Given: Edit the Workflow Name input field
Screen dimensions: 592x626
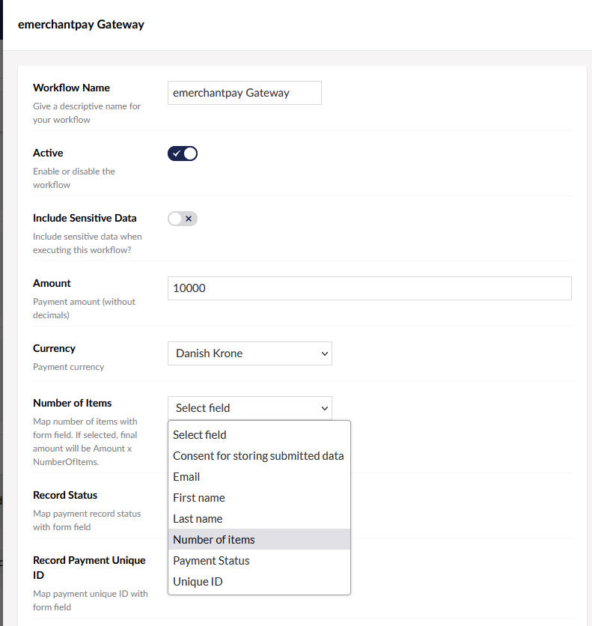Looking at the screenshot, I should [x=245, y=93].
